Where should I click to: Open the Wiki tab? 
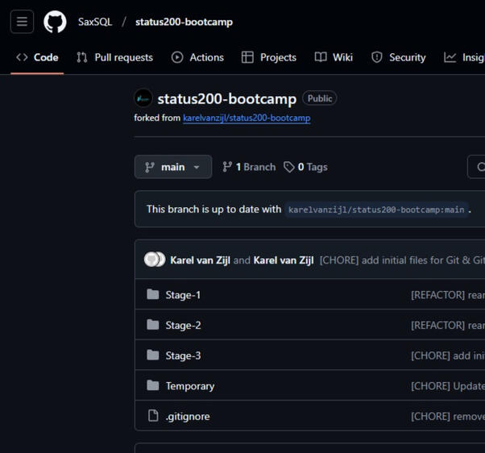coord(334,57)
